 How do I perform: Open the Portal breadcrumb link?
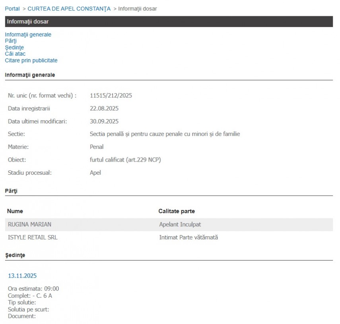[12, 9]
